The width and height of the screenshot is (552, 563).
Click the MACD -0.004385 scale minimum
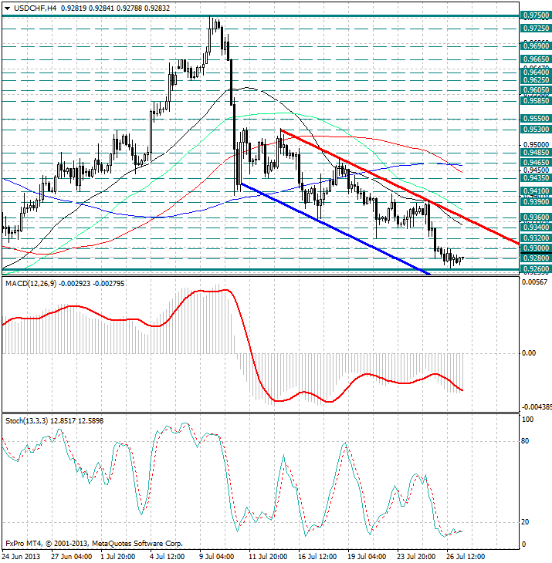[x=537, y=406]
